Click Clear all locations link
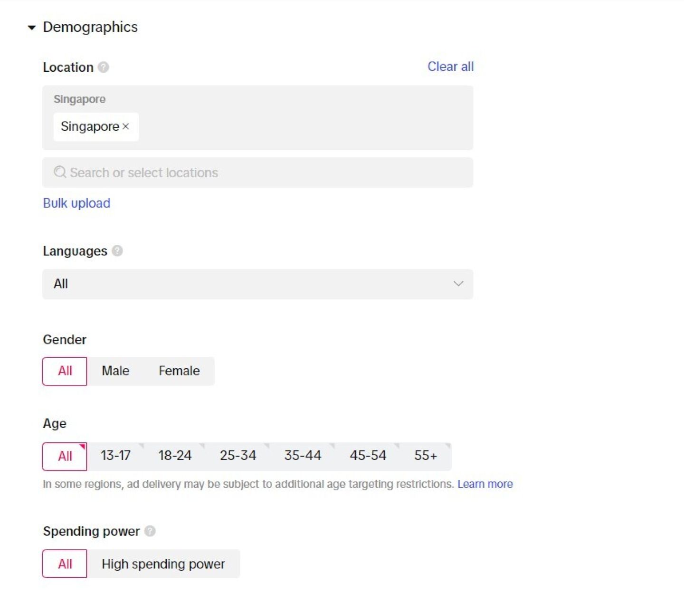The height and width of the screenshot is (592, 684). [x=450, y=67]
